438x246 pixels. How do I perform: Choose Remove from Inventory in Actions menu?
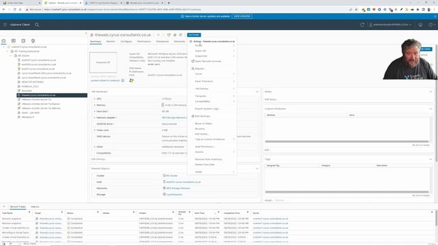click(212, 159)
